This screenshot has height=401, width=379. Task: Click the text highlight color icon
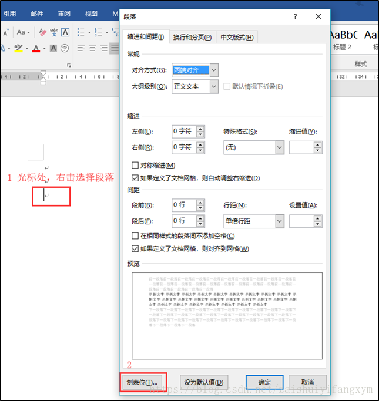18,48
